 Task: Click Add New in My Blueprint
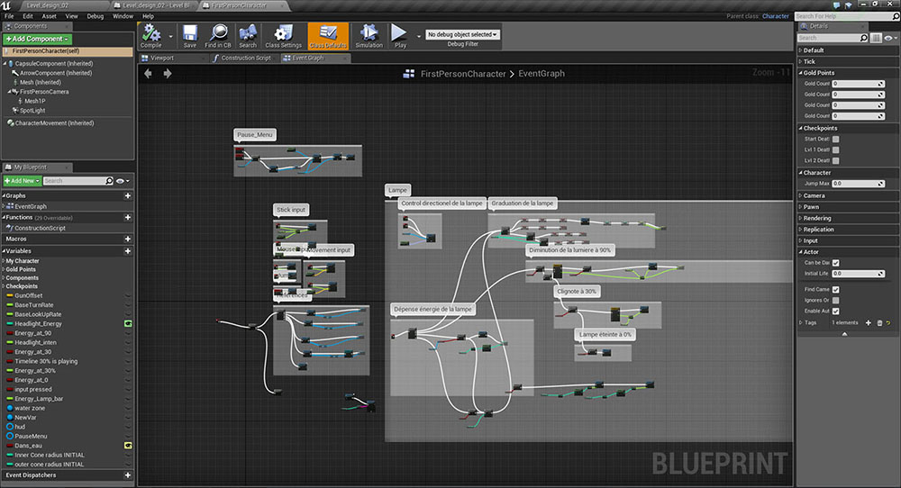coord(21,181)
